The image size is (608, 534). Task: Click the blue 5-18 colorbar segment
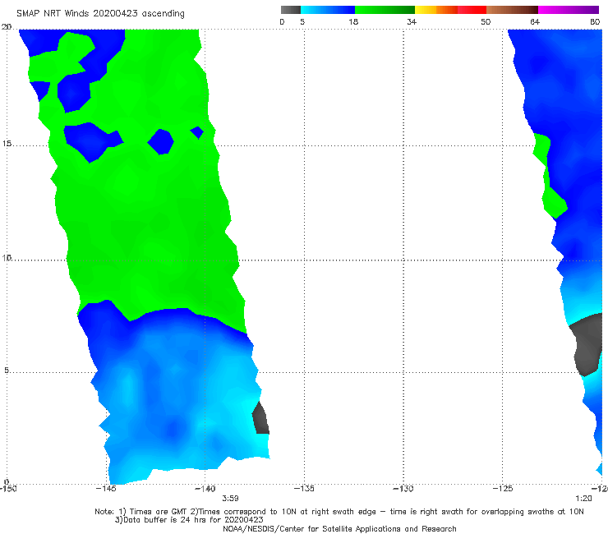pos(327,10)
